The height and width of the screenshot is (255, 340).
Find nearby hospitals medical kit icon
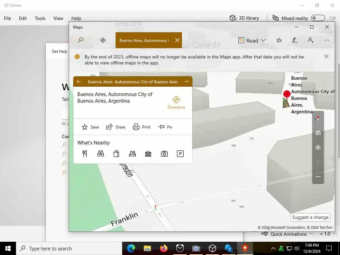164,154
